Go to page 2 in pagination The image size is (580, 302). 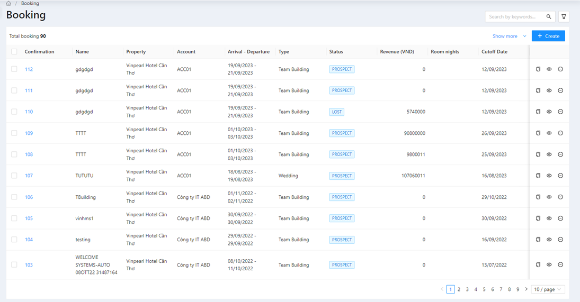[459, 289]
